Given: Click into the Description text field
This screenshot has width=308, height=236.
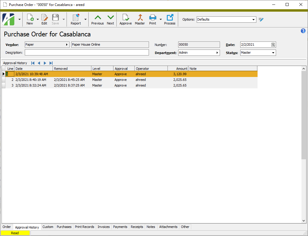Looking at the screenshot, I should (87, 53).
